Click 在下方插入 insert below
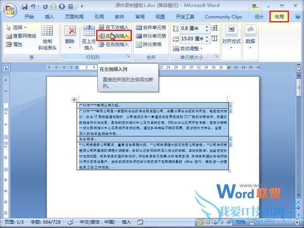The image size is (304, 228). click(113, 27)
